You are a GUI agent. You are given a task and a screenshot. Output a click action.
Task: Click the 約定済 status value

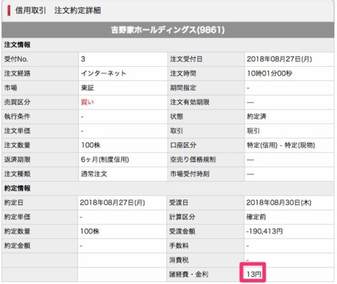click(x=256, y=117)
